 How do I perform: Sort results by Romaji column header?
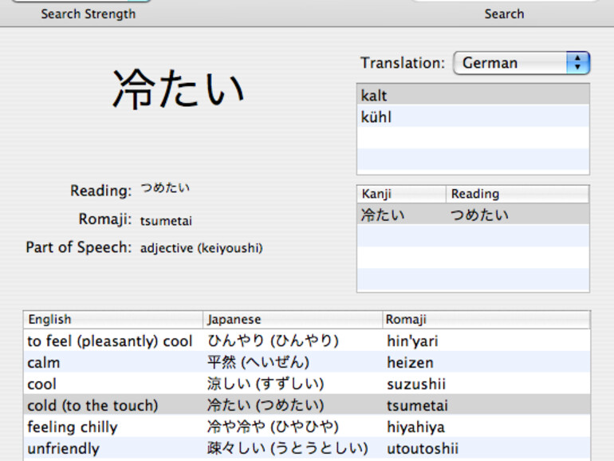pos(486,320)
